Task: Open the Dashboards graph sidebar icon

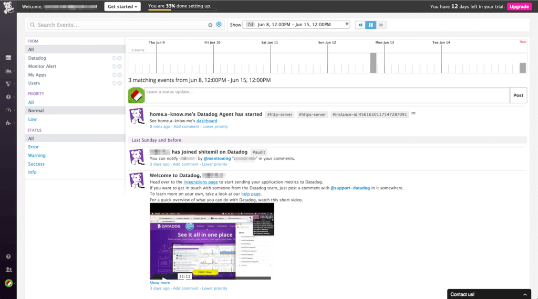Action: (8, 71)
